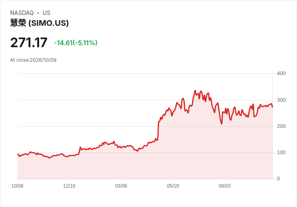
Task: Click the highest peak of the price line
Action: tap(195, 90)
